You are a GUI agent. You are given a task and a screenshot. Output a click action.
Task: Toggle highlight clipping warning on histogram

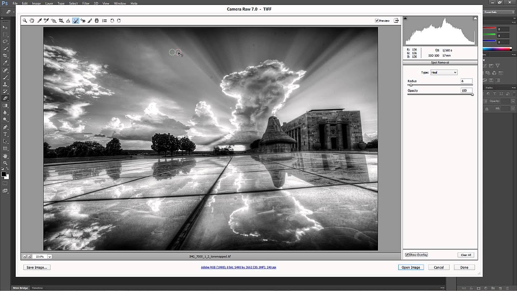475,18
